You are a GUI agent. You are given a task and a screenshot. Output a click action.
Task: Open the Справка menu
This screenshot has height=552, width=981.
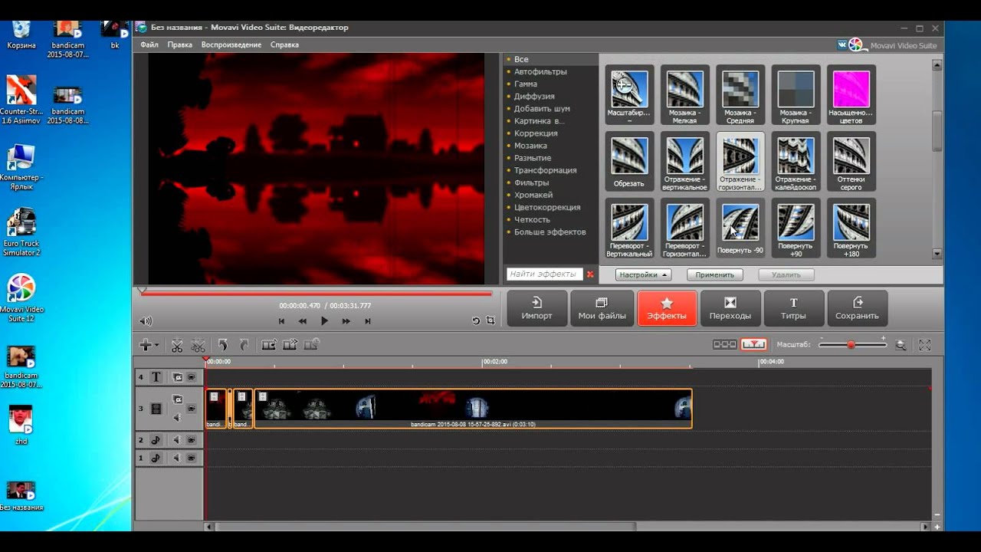(x=284, y=44)
